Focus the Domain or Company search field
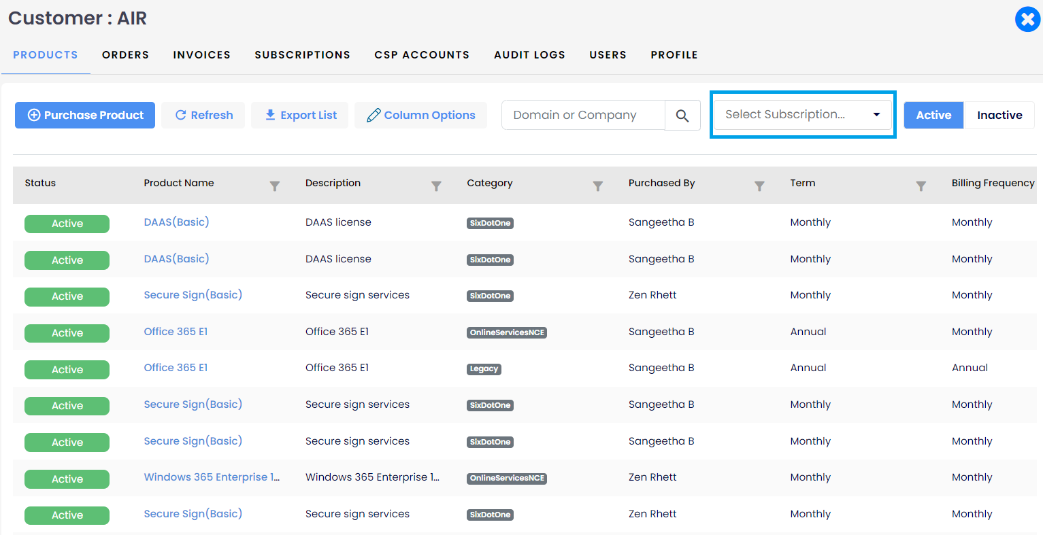Viewport: 1043px width, 535px height. pyautogui.click(x=583, y=115)
